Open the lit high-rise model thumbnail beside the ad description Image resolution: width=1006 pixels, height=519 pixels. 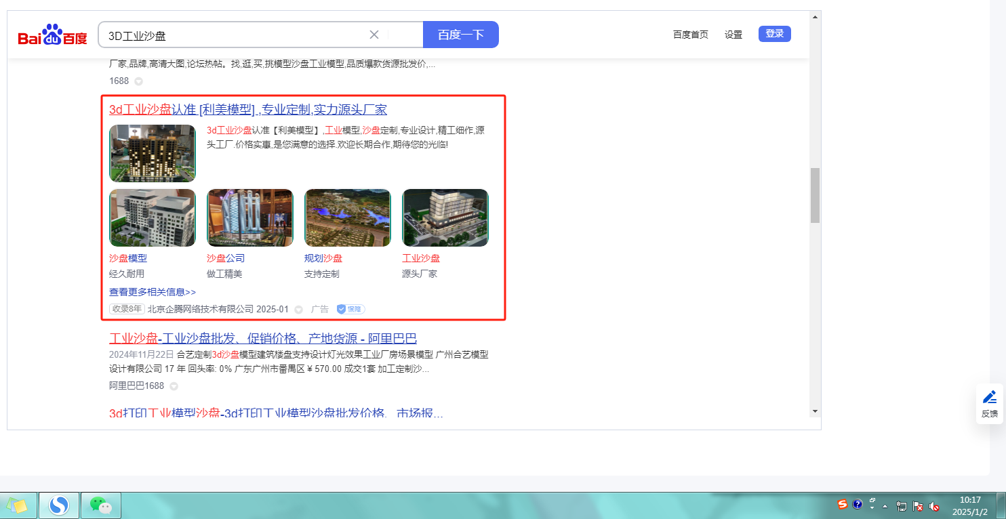153,153
